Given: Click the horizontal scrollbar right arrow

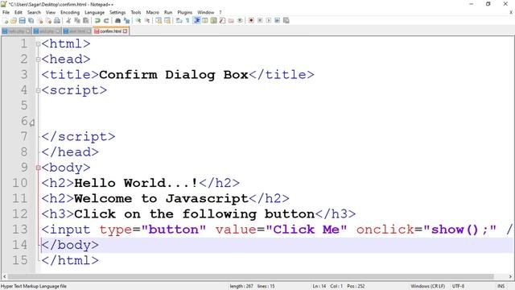Looking at the screenshot, I should tap(510, 276).
